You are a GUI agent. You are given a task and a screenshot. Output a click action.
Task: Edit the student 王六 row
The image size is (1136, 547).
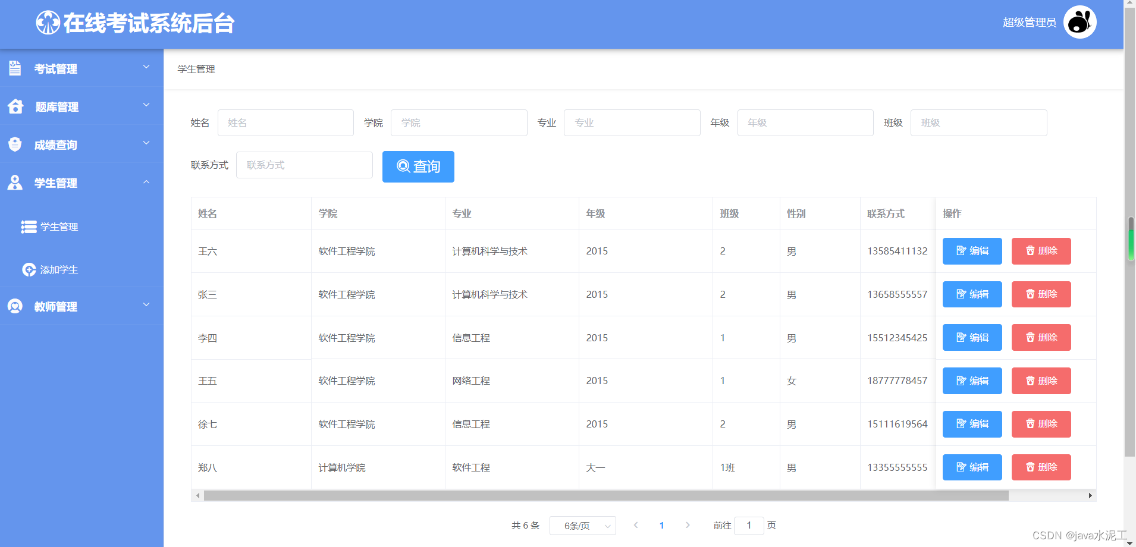(x=972, y=251)
